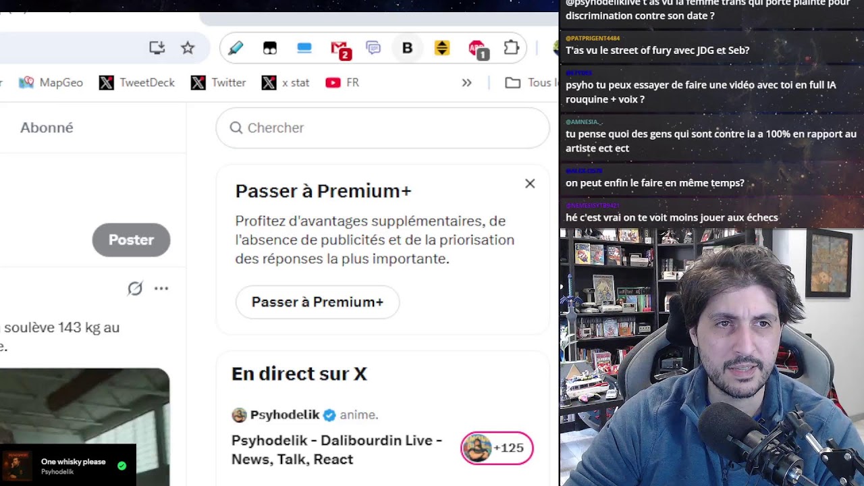
Task: Switch to the Abonné tab
Action: tap(47, 128)
